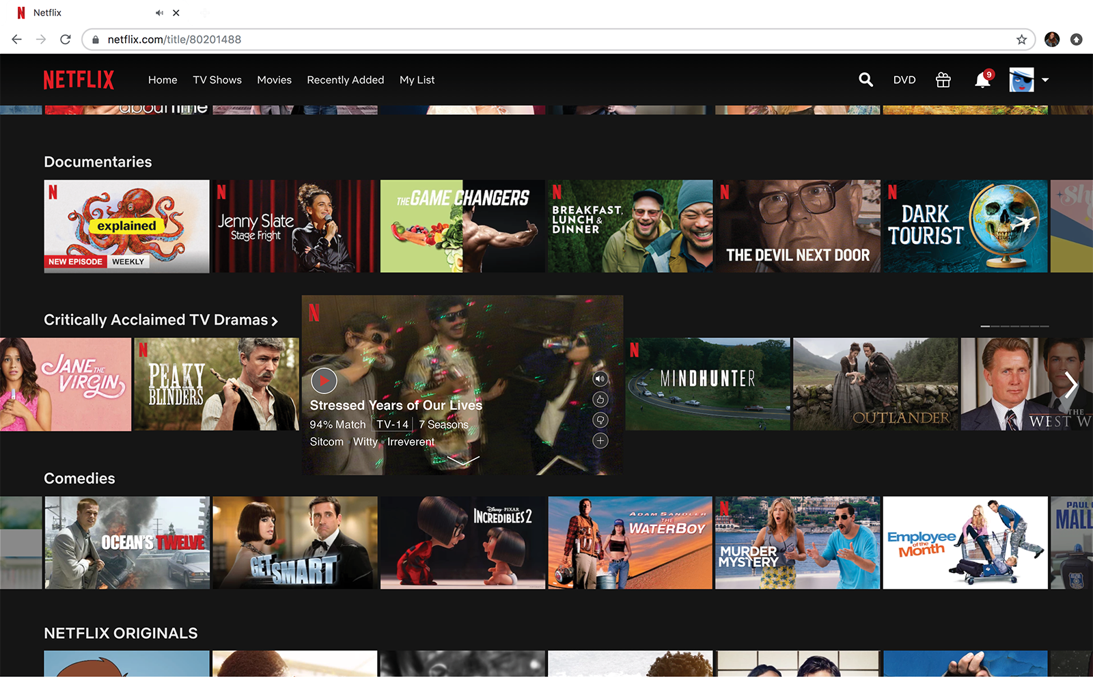Go back with browser back arrow
The height and width of the screenshot is (677, 1093).
[17, 40]
